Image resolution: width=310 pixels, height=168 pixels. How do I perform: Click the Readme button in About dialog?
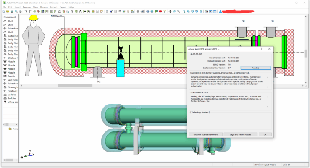256,68
